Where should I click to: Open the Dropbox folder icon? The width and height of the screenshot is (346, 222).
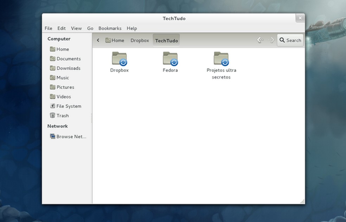click(x=119, y=59)
